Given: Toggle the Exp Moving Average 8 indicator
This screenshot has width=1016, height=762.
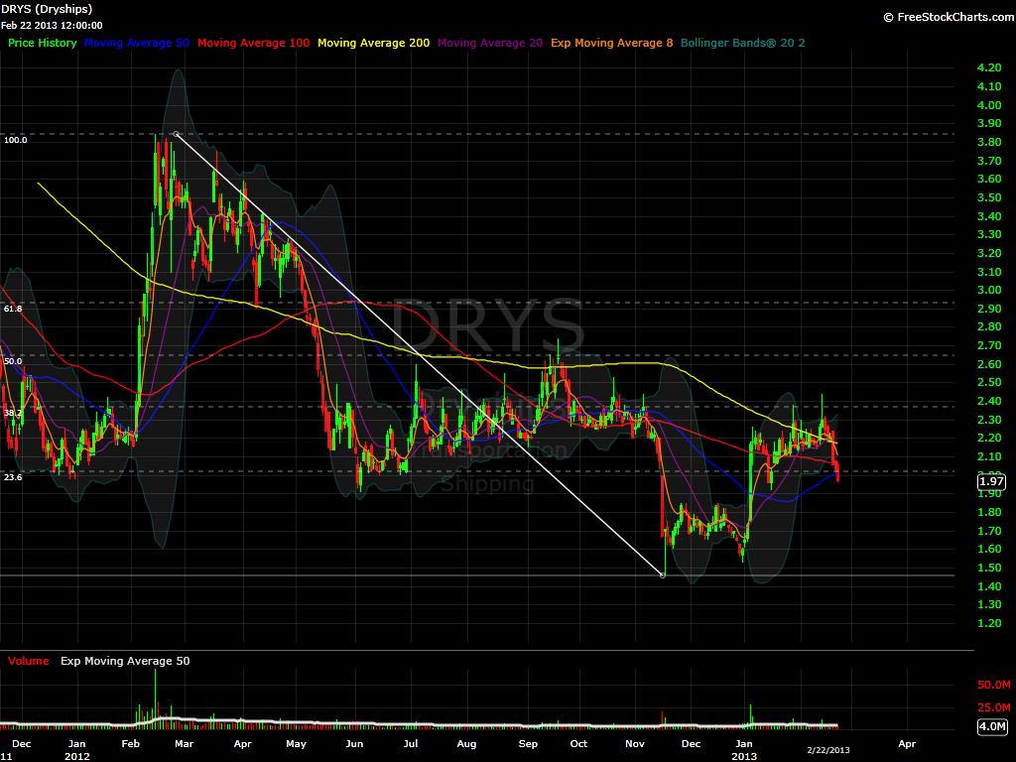Looking at the screenshot, I should [610, 43].
